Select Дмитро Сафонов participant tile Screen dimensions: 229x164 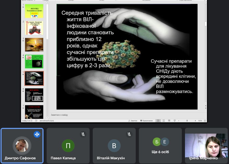[x=22, y=146]
